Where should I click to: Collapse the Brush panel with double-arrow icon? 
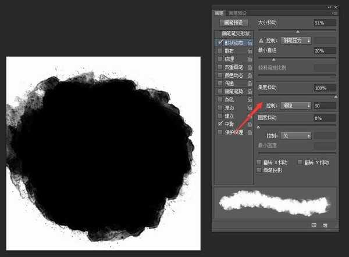pos(330,7)
